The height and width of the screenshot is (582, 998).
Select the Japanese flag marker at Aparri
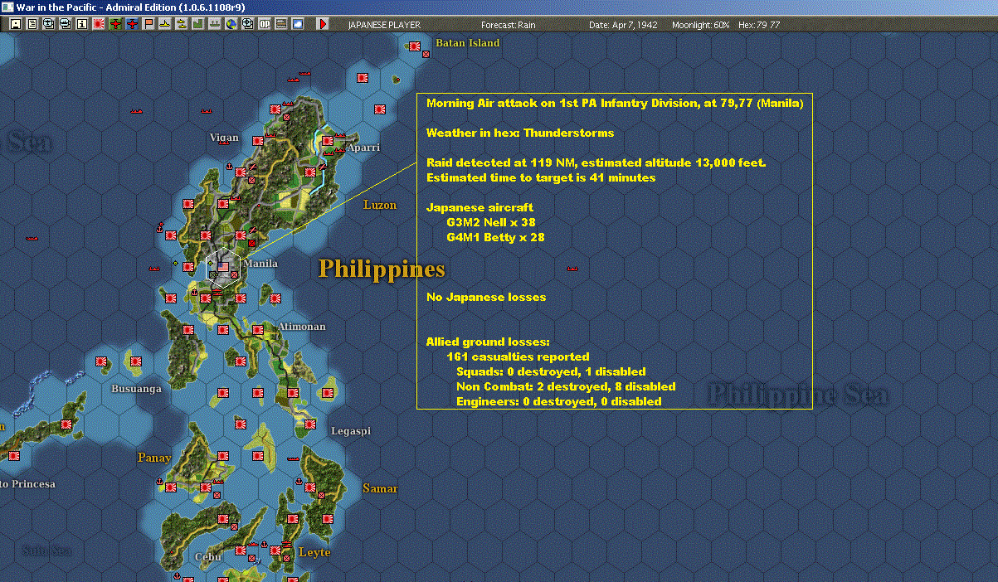coord(328,141)
